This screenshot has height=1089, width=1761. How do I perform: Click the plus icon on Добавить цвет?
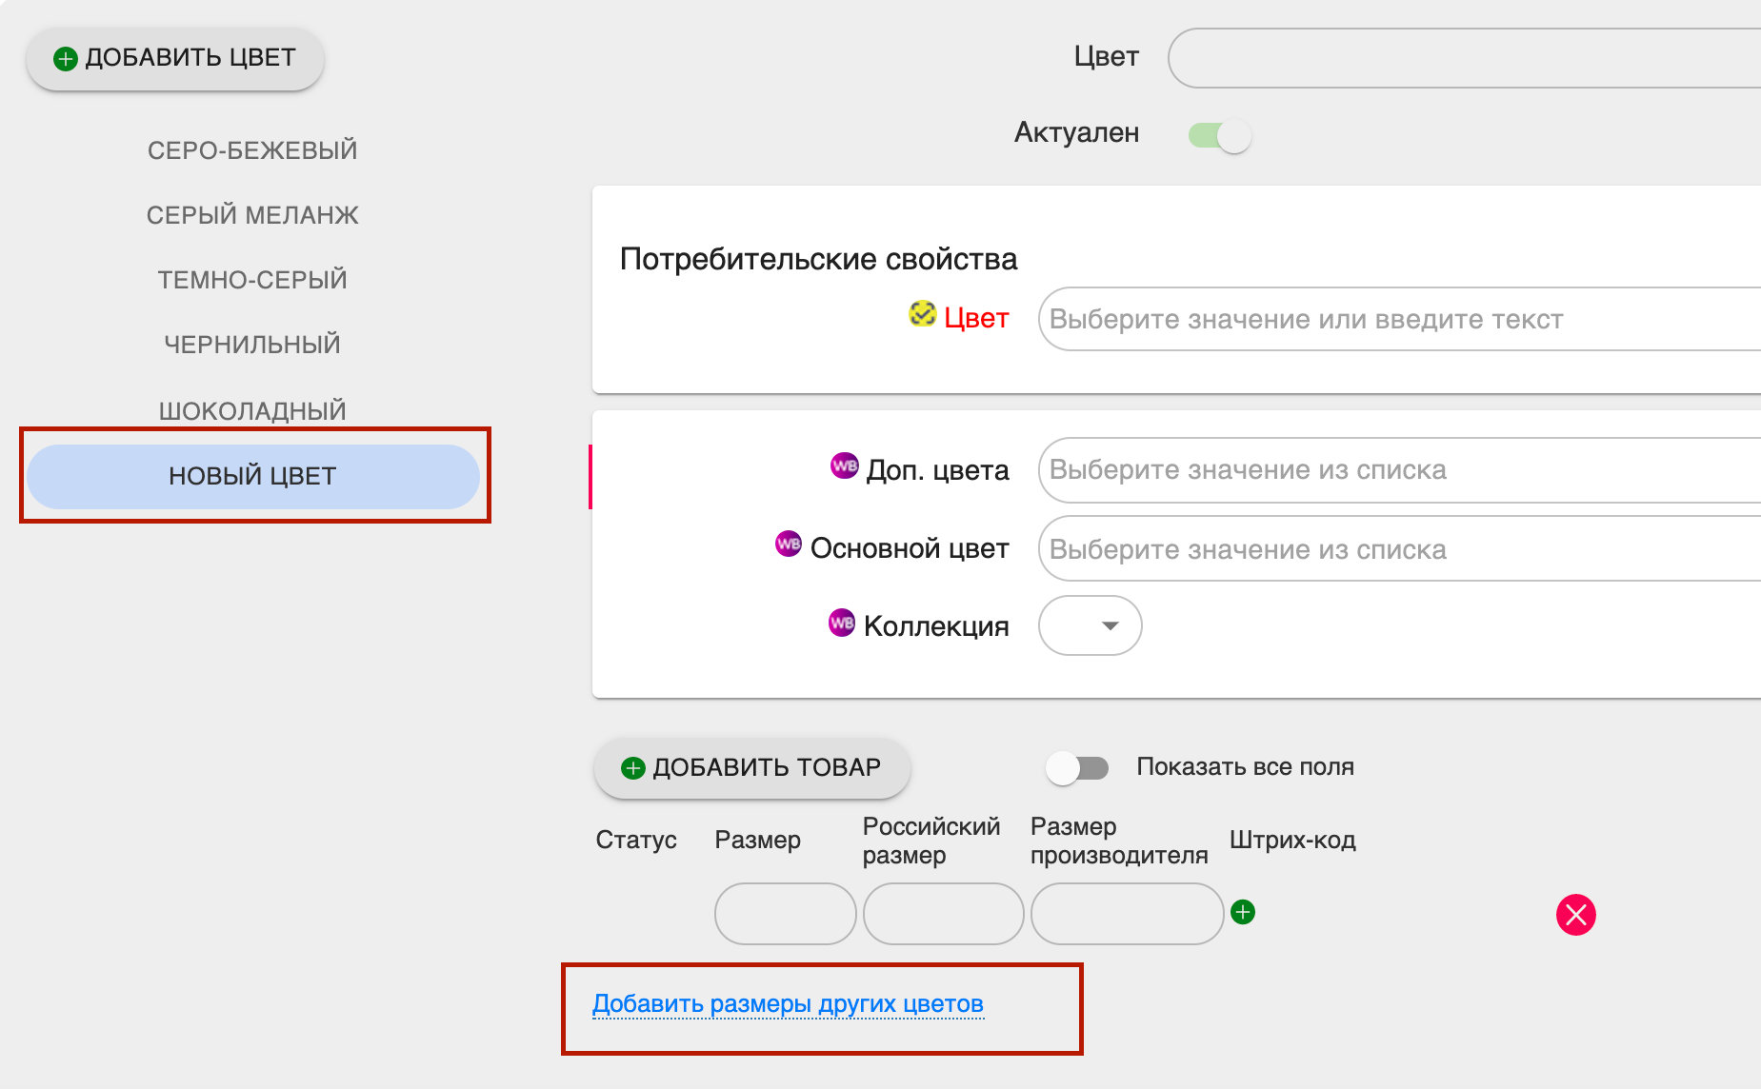click(x=65, y=59)
